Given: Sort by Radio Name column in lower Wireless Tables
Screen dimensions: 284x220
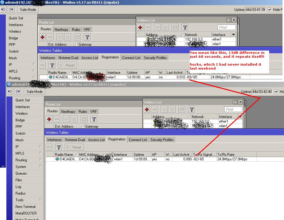Looking at the screenshot, I should (66, 154).
